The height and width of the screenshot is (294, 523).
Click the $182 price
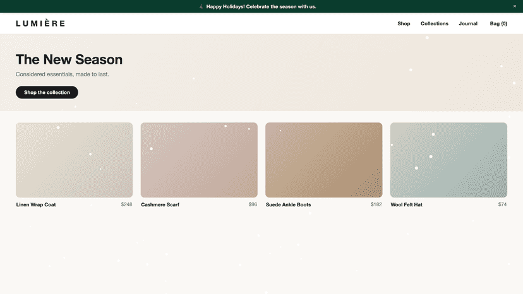tap(376, 204)
